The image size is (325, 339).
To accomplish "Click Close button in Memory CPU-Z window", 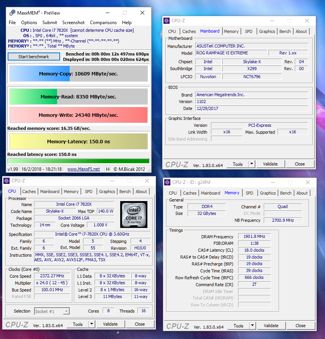I will pyautogui.click(x=301, y=326).
